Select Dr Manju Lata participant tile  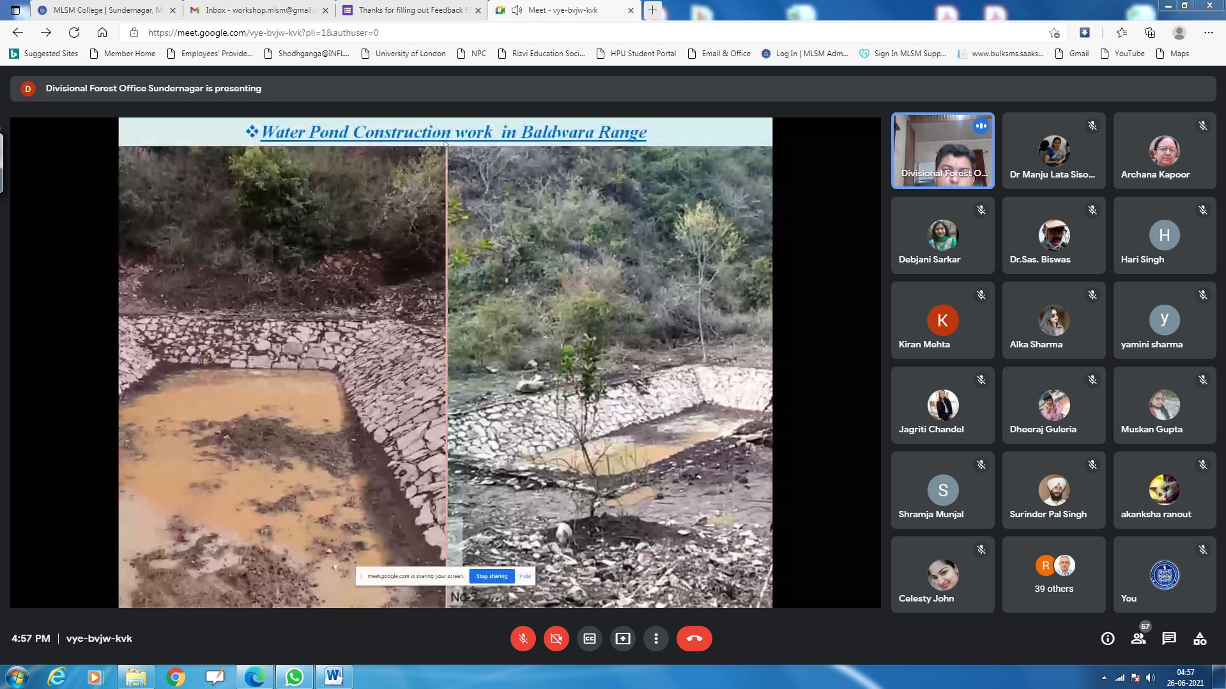tap(1054, 151)
